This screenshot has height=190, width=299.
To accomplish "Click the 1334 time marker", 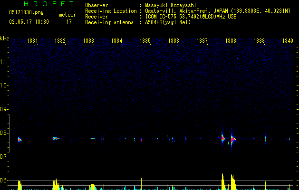I will [117, 41].
